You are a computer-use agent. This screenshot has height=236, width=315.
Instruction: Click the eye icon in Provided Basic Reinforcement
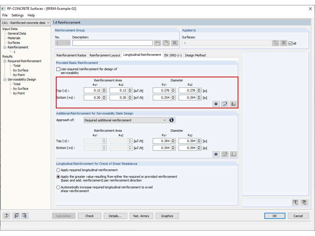click(x=216, y=104)
